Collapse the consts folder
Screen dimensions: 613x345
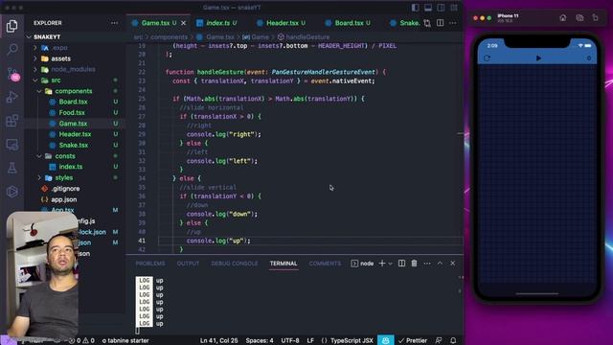point(65,155)
